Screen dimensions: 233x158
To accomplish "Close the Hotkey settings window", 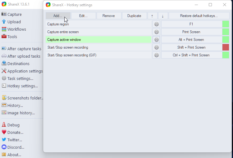I will point(225,5).
